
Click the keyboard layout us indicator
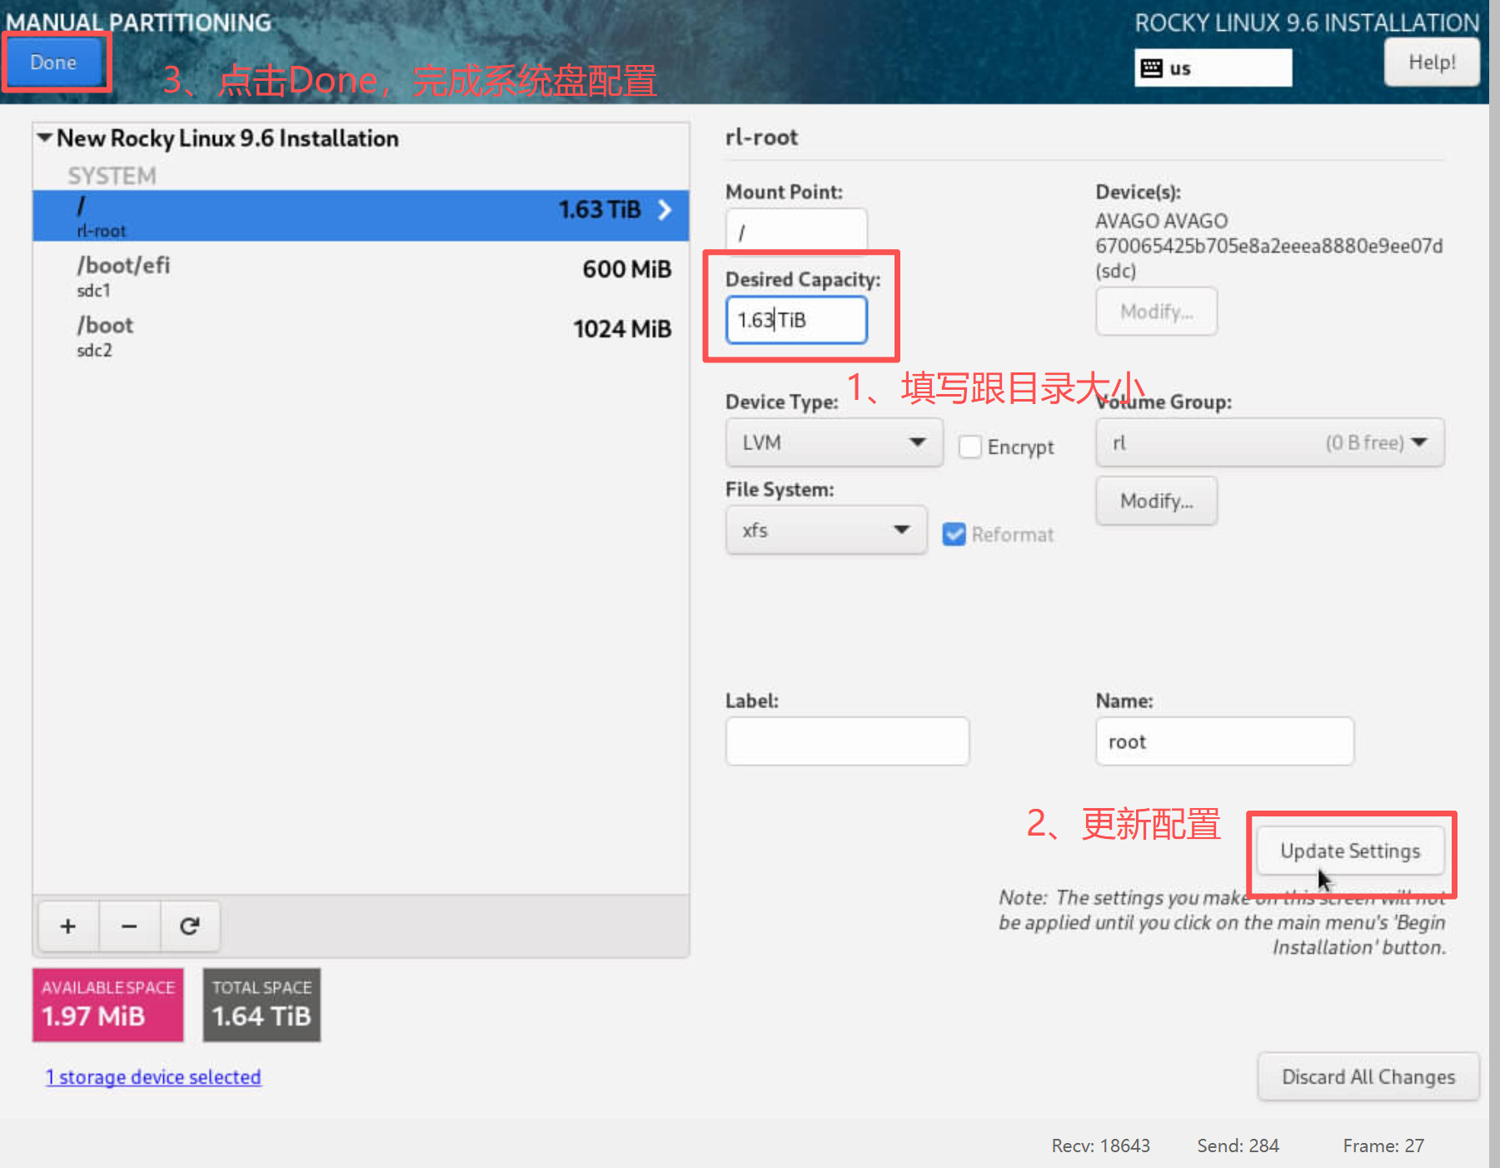coord(1212,68)
